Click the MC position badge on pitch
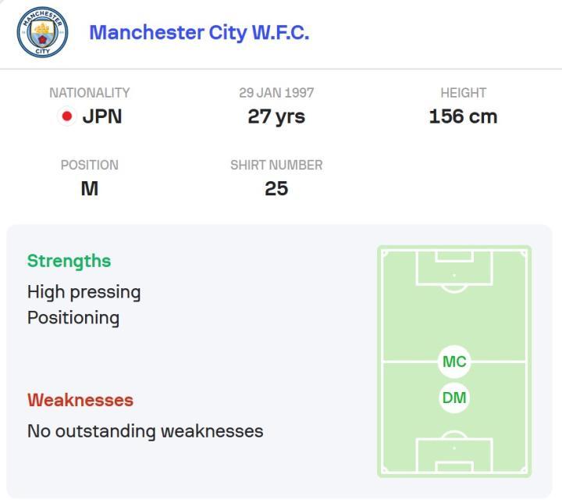This screenshot has width=562, height=503. tap(454, 362)
